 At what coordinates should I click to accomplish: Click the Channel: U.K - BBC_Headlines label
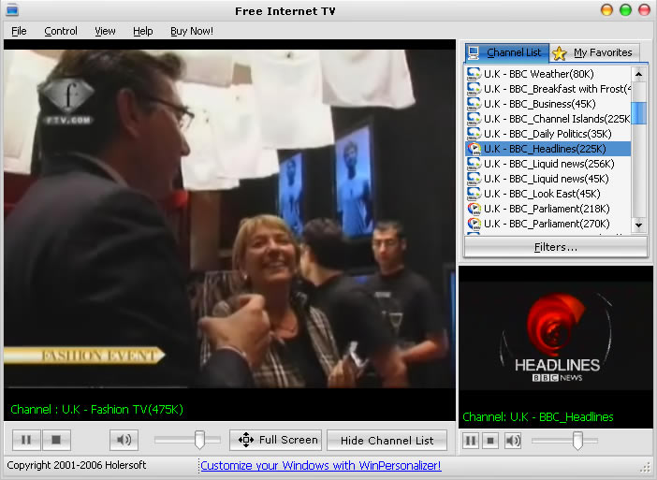coord(537,416)
